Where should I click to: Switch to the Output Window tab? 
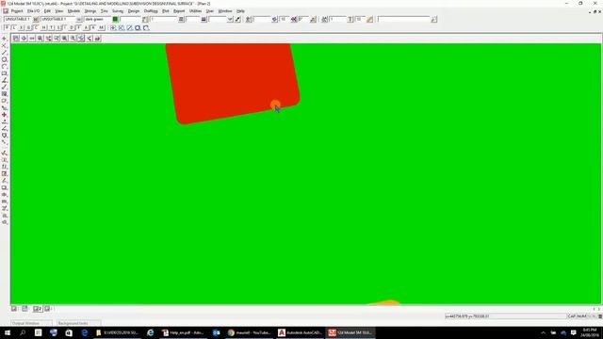click(31, 323)
